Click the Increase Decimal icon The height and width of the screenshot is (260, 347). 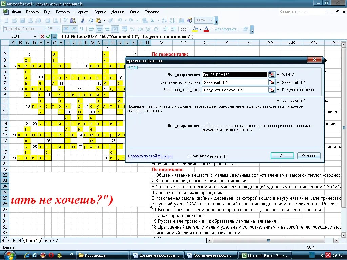[x=148, y=29]
